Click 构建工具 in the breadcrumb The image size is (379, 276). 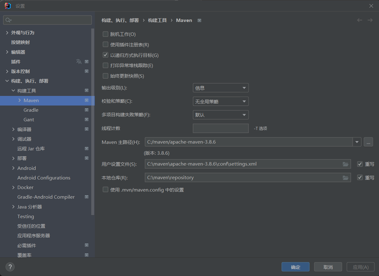157,20
